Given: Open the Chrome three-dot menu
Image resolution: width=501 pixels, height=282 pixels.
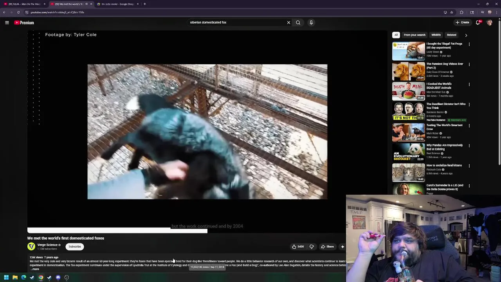Looking at the screenshot, I should click(496, 12).
